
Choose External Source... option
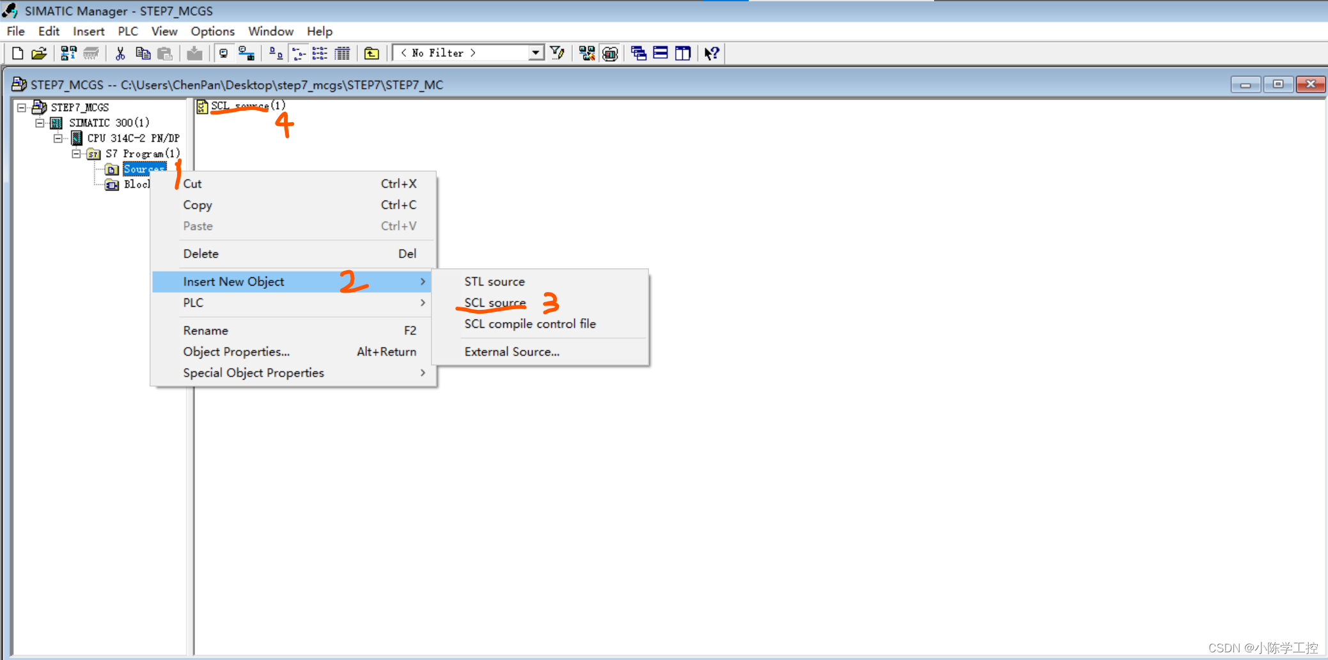click(x=540, y=351)
